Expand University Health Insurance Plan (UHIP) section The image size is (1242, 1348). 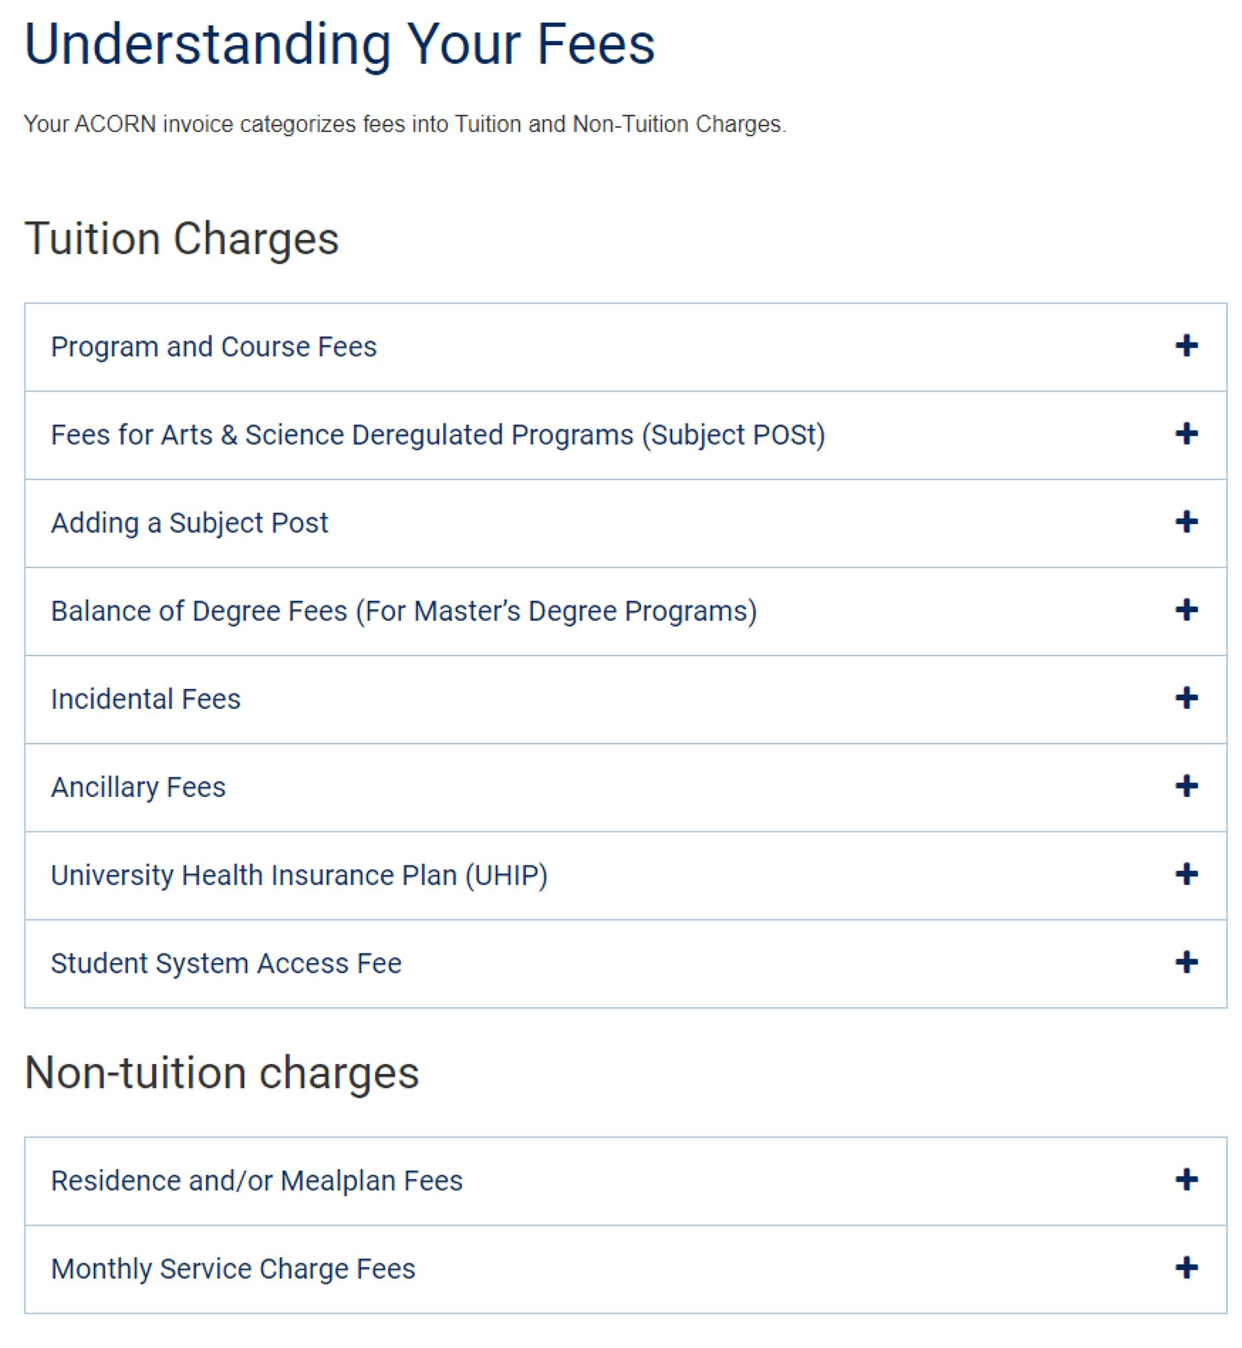pos(626,876)
